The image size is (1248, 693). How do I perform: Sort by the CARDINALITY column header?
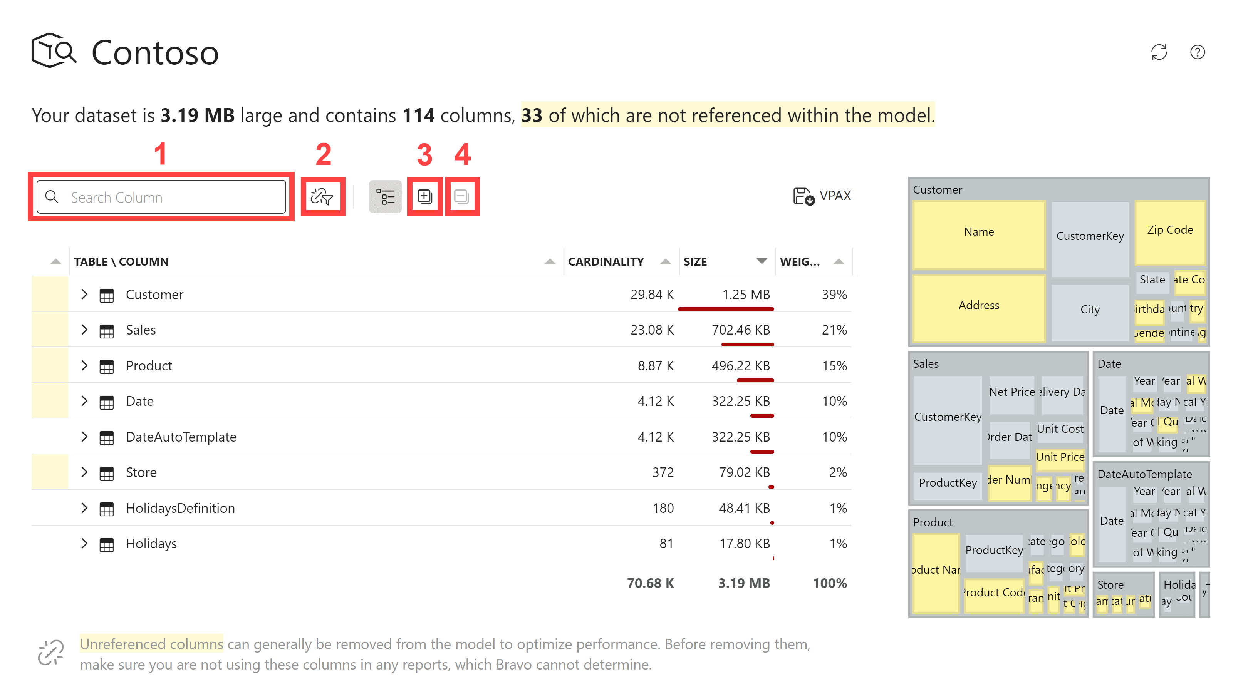coord(606,261)
